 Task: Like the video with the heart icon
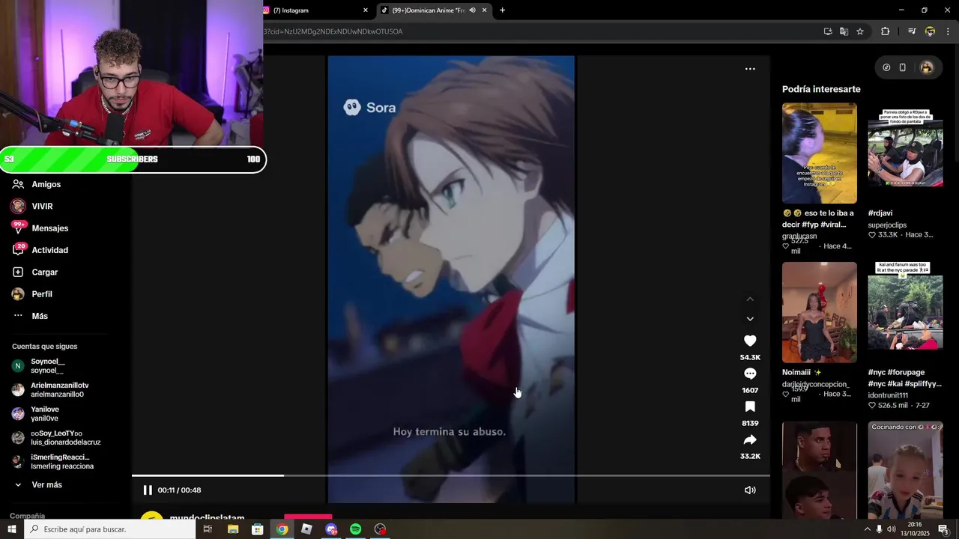pyautogui.click(x=750, y=341)
